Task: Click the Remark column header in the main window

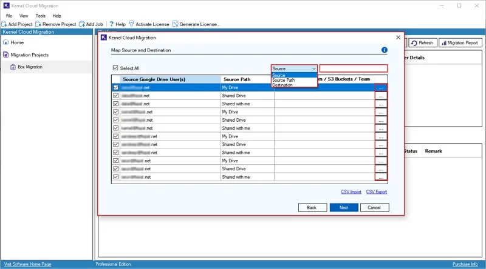Action: (x=433, y=151)
